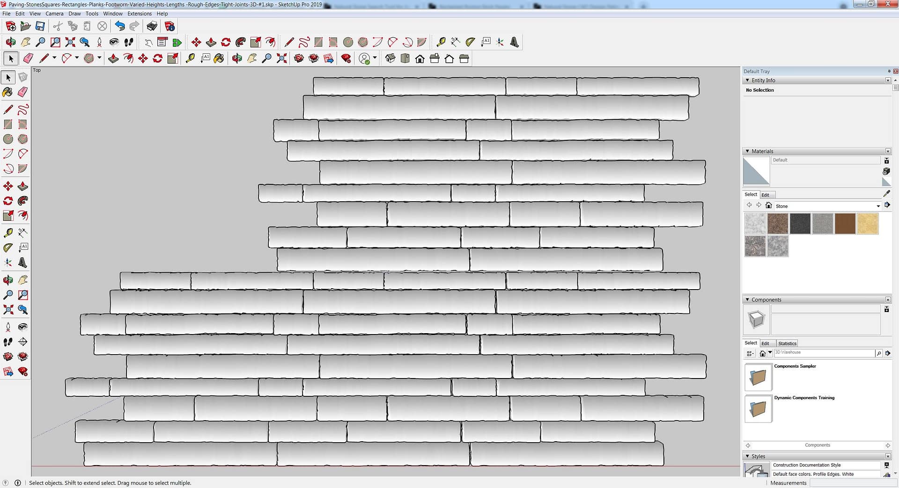Open the Stone material library dropdown

click(x=878, y=206)
